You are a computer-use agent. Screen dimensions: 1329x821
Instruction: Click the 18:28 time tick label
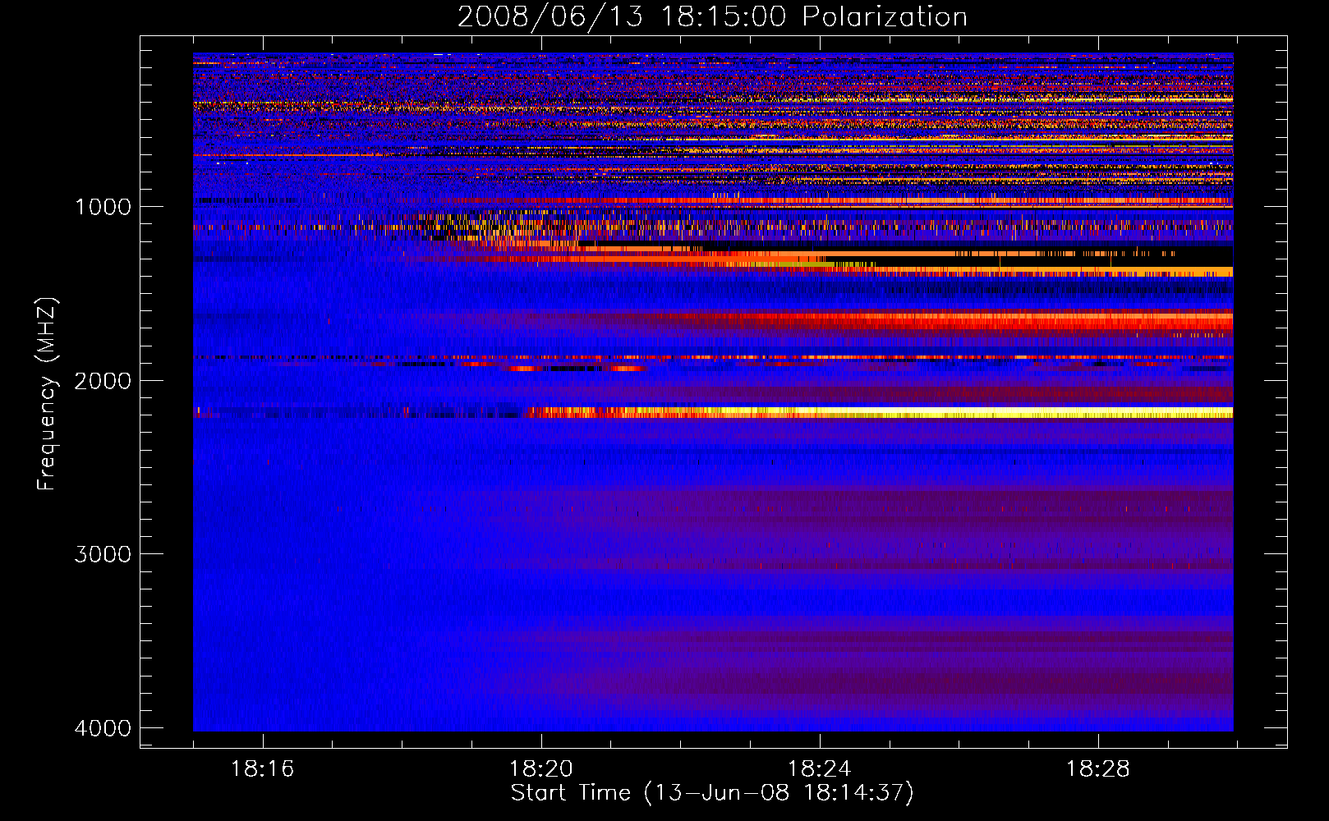(1098, 769)
